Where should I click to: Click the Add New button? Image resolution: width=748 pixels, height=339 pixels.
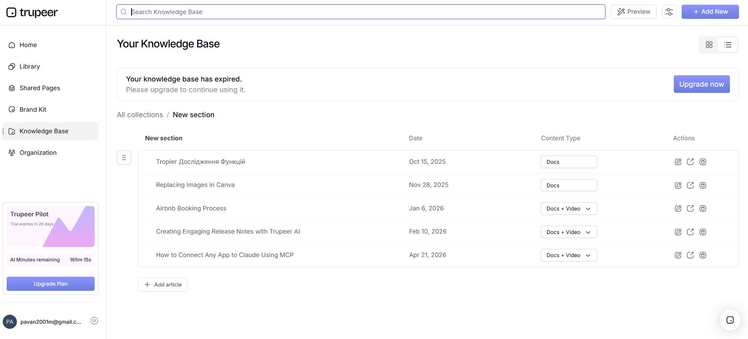710,12
